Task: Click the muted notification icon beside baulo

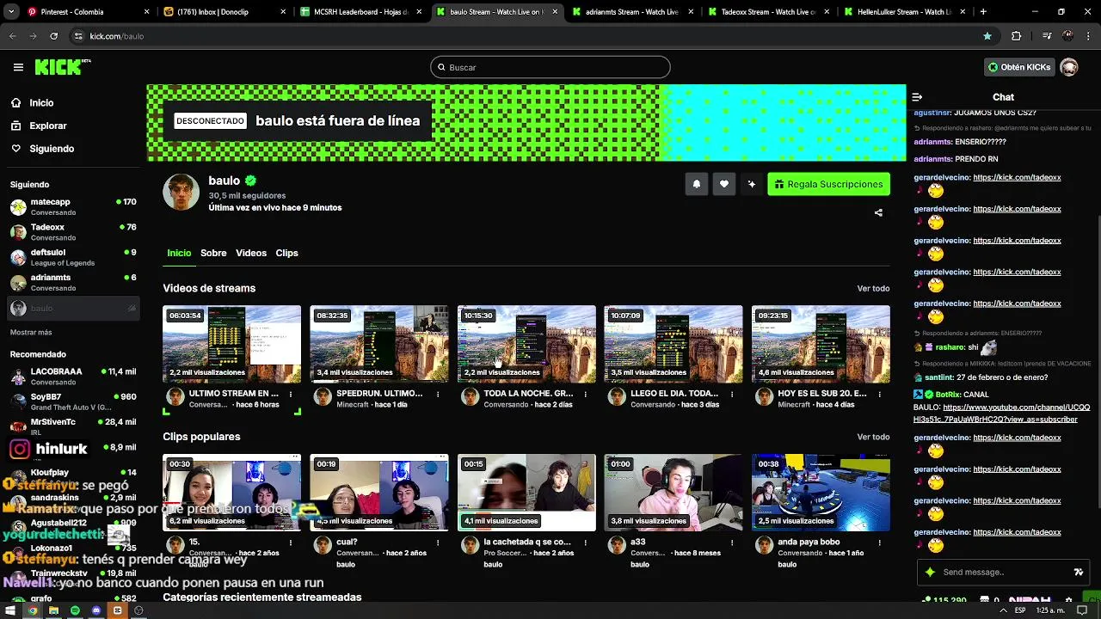Action: (132, 308)
